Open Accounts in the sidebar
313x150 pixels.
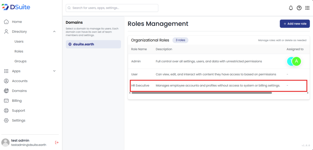click(x=20, y=81)
